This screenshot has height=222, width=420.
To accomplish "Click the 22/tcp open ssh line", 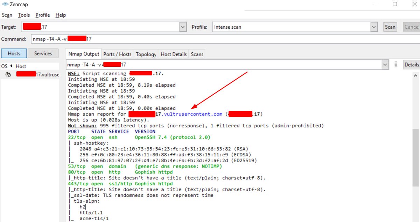I will 139,137.
